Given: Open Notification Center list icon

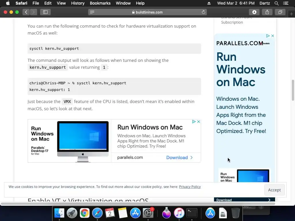Looking at the screenshot, I should tap(286, 3).
